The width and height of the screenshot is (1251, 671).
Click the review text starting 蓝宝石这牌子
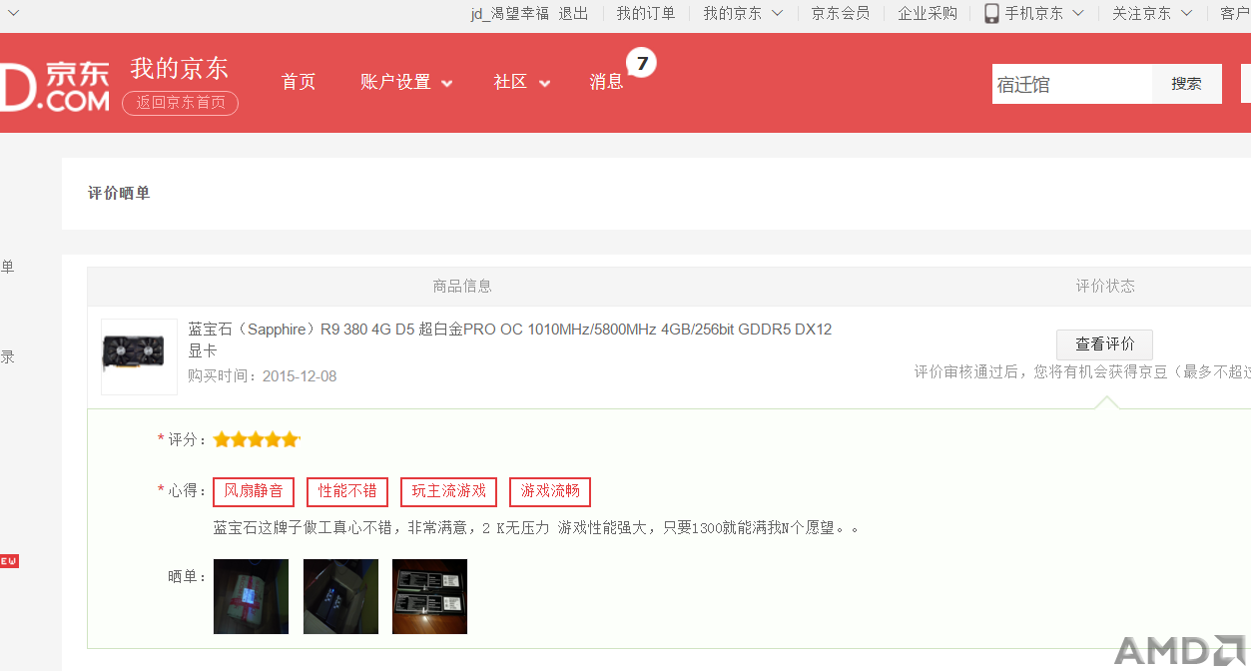(x=536, y=527)
